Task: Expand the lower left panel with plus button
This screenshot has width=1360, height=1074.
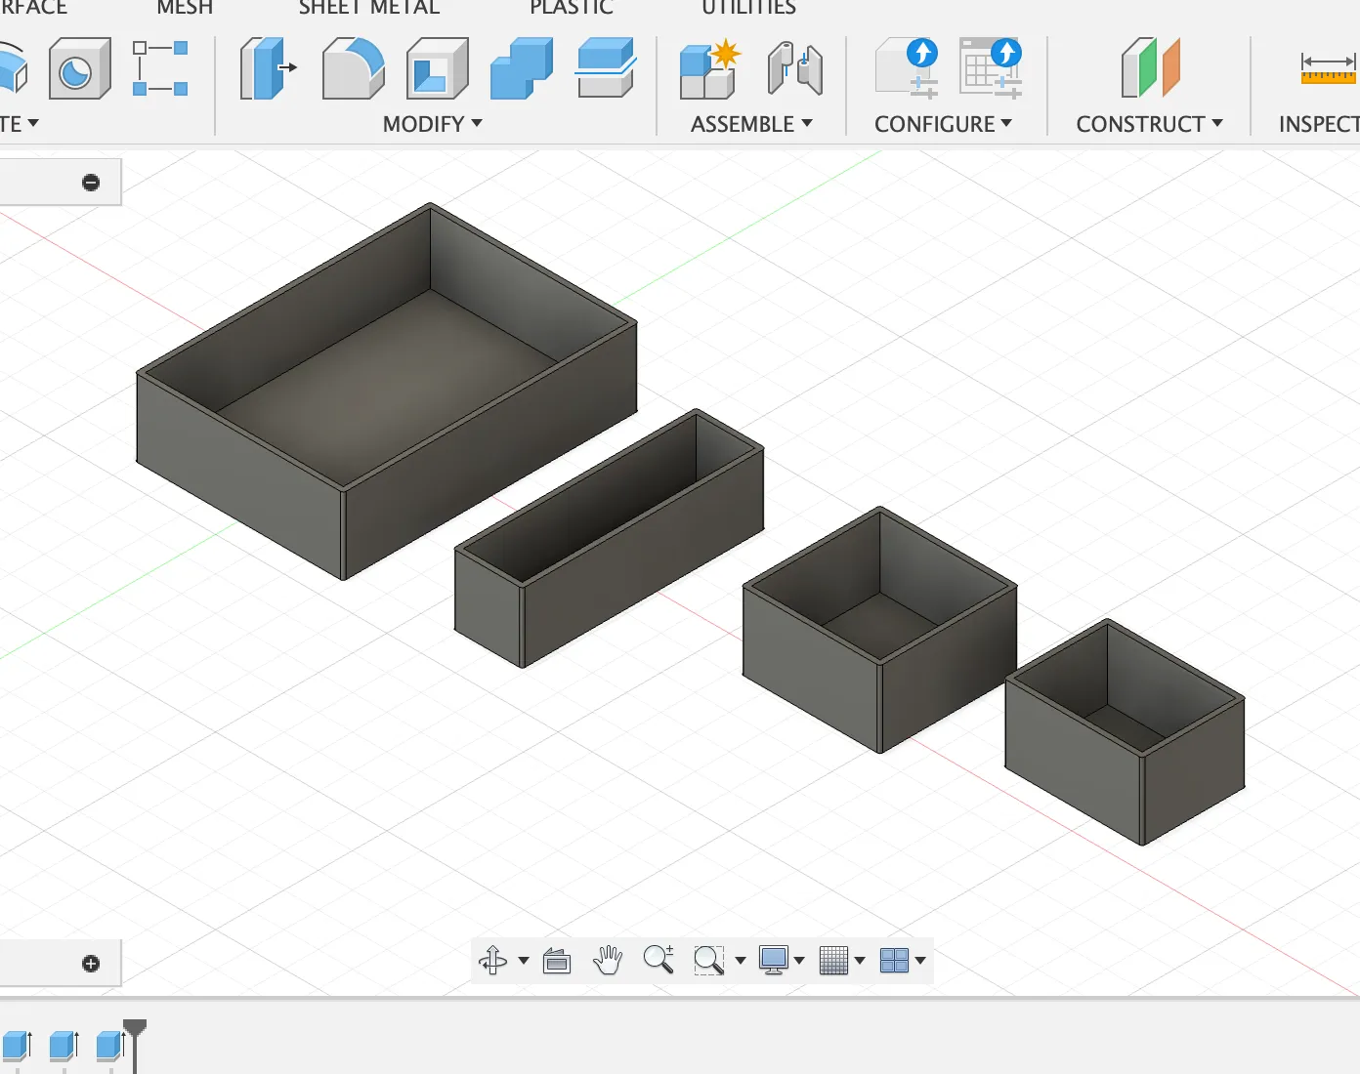Action: point(91,964)
